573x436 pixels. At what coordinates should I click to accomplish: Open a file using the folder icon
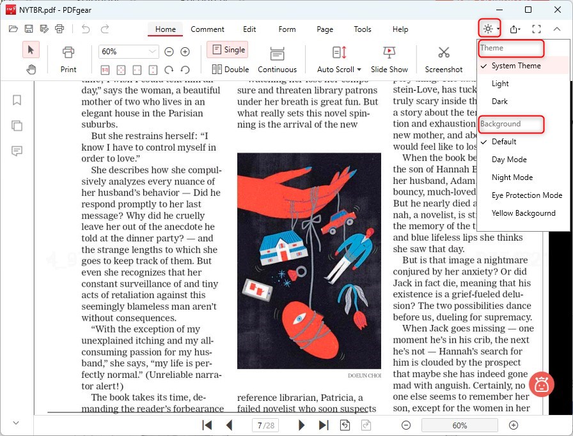(x=13, y=29)
